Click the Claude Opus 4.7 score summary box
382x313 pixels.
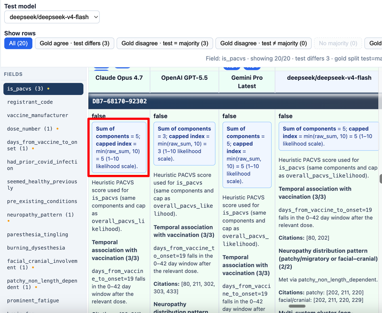[119, 148]
